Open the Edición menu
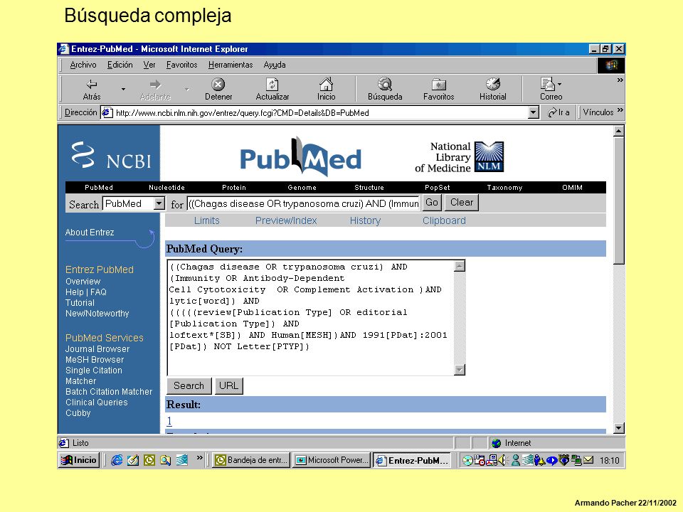 [x=120, y=65]
